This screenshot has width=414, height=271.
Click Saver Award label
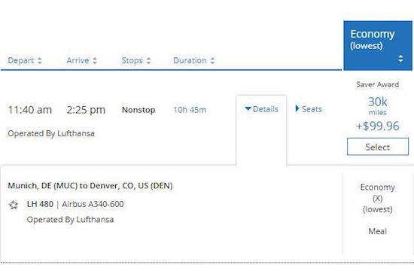point(378,84)
